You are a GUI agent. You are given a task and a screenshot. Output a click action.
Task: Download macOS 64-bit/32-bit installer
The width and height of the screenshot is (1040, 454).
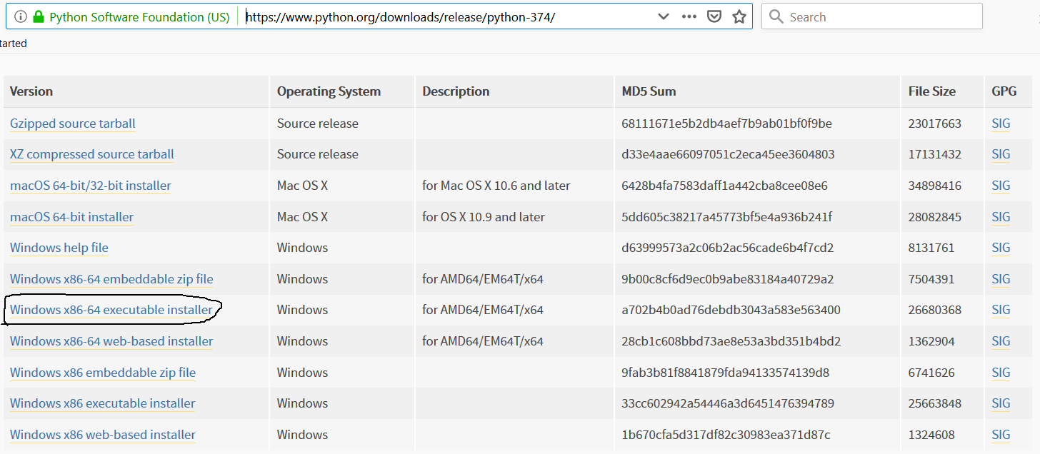(x=91, y=186)
